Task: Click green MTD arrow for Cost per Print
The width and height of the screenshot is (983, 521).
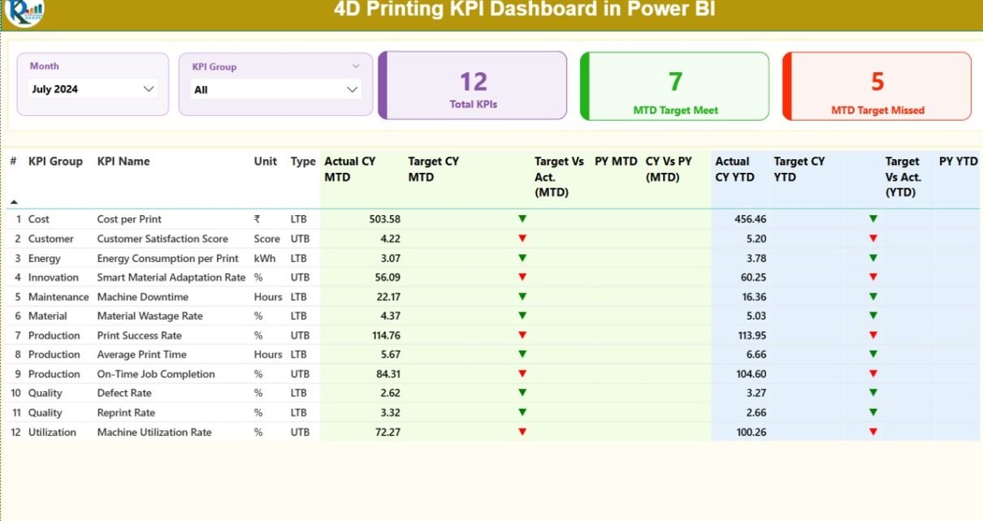Action: click(522, 218)
